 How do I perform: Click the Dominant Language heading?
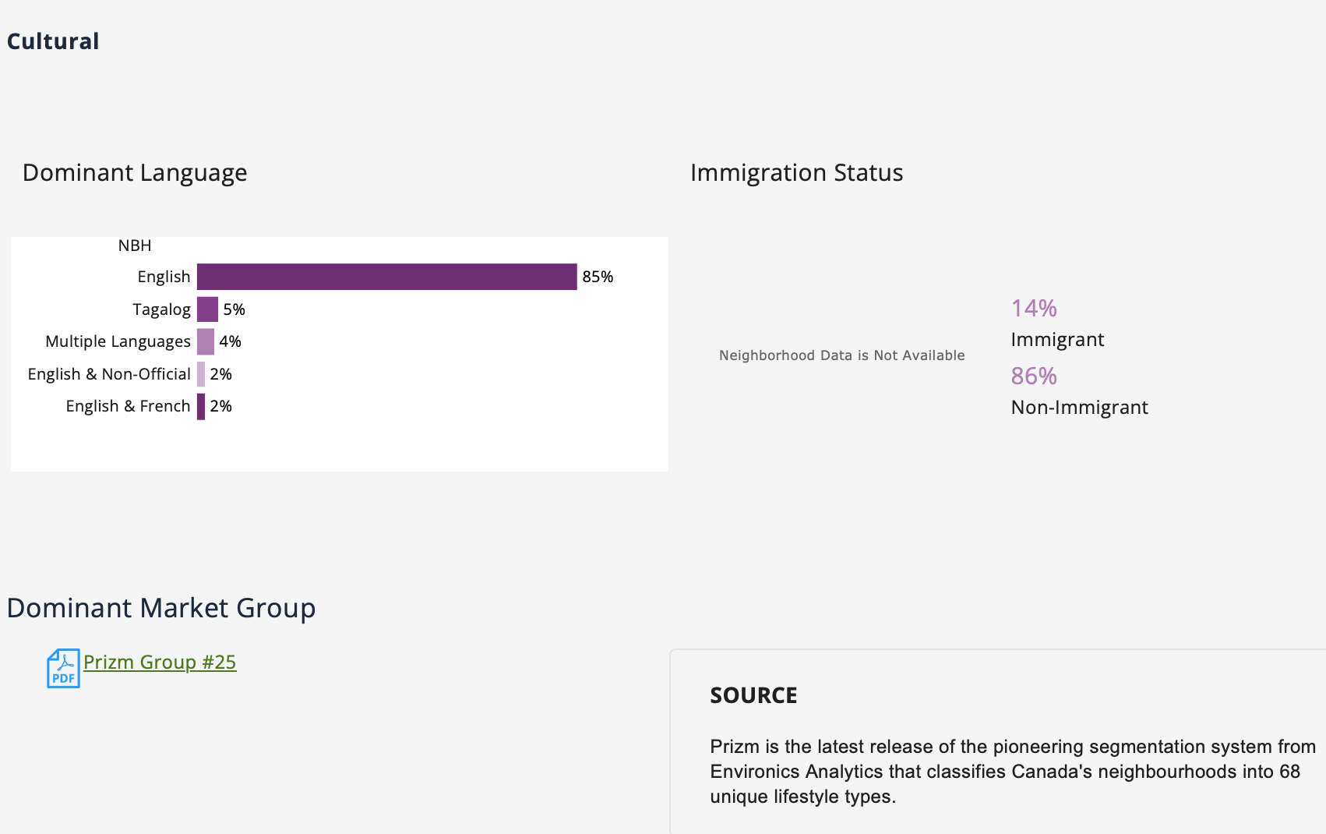click(135, 172)
